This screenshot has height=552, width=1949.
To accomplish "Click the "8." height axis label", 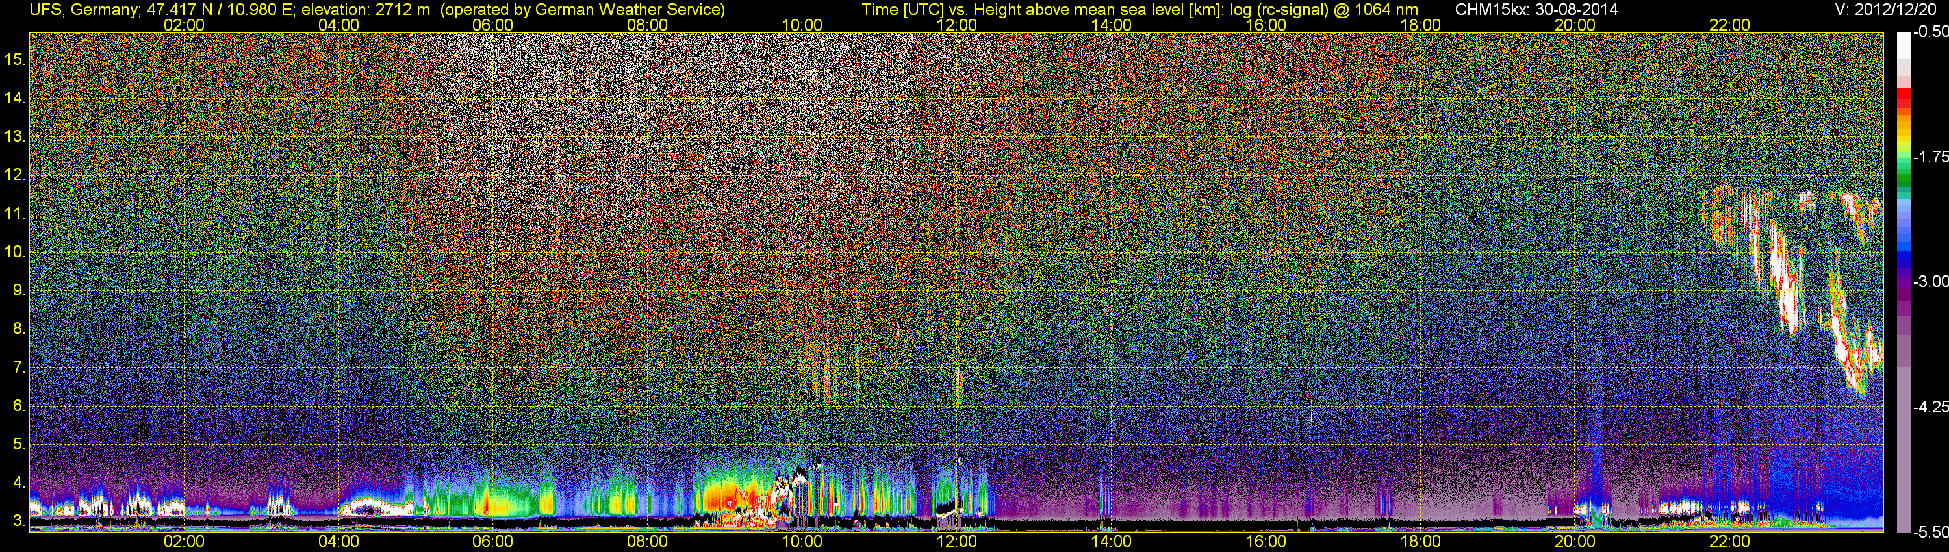I will click(x=19, y=329).
